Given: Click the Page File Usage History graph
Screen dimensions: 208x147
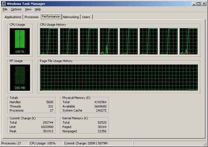Looking at the screenshot, I should tap(119, 78).
